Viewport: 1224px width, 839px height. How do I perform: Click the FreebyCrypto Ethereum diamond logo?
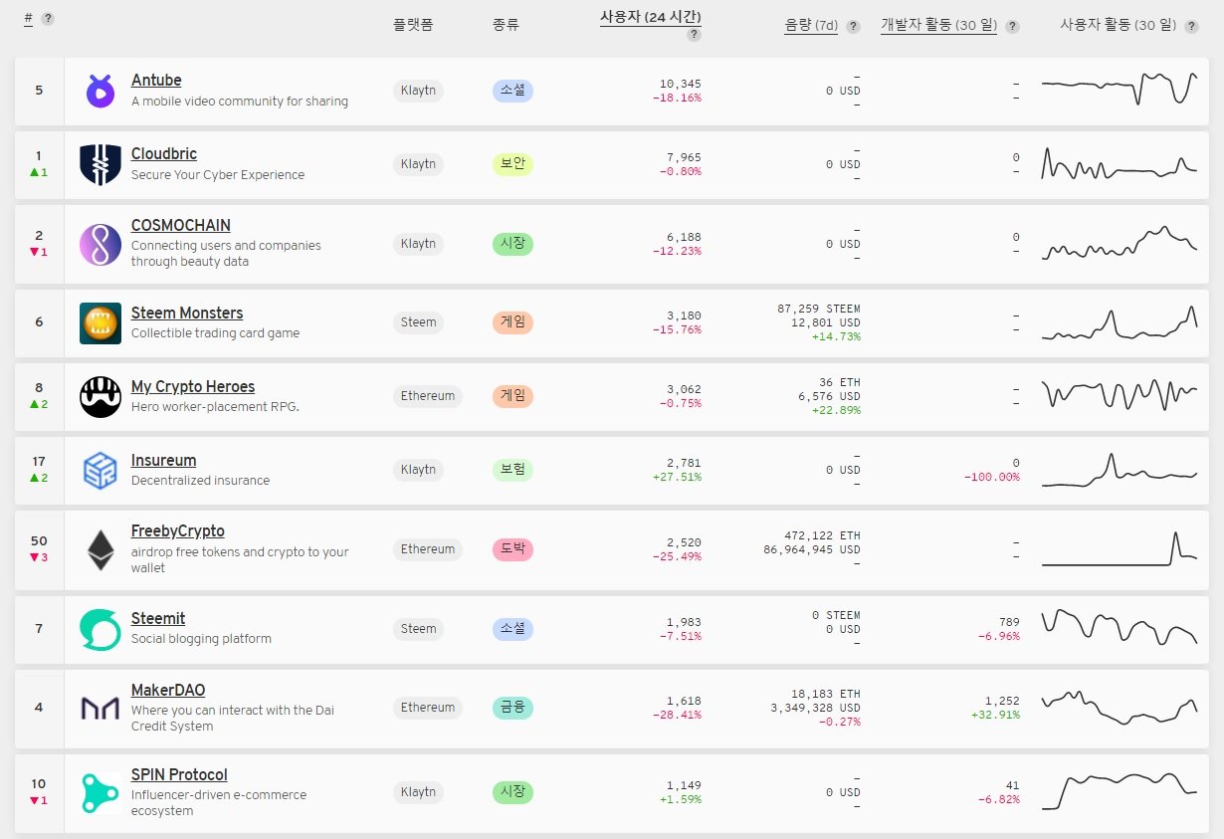coord(100,549)
